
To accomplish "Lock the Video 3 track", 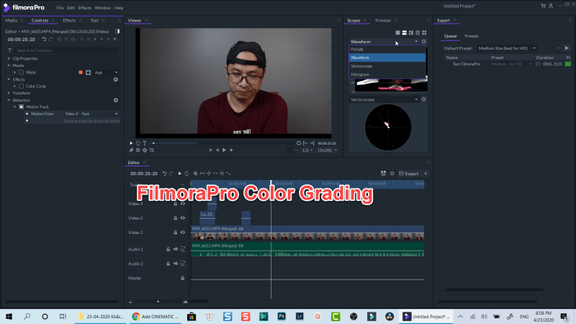I will [x=175, y=204].
